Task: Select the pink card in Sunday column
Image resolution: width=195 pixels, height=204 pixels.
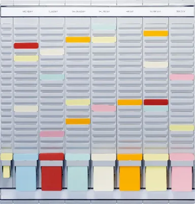Action: (182, 77)
